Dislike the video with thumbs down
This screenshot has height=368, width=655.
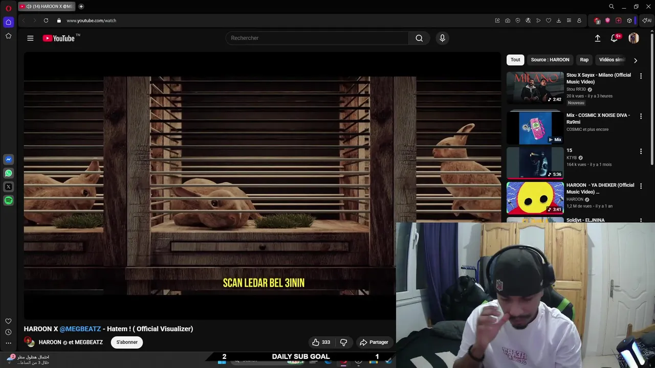click(344, 342)
